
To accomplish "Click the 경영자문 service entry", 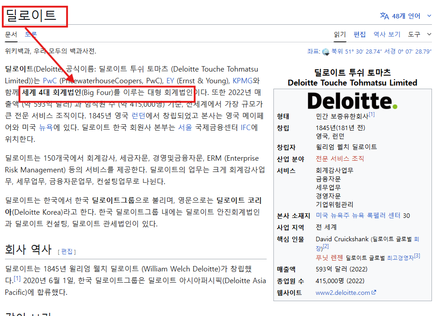I will point(328,196).
